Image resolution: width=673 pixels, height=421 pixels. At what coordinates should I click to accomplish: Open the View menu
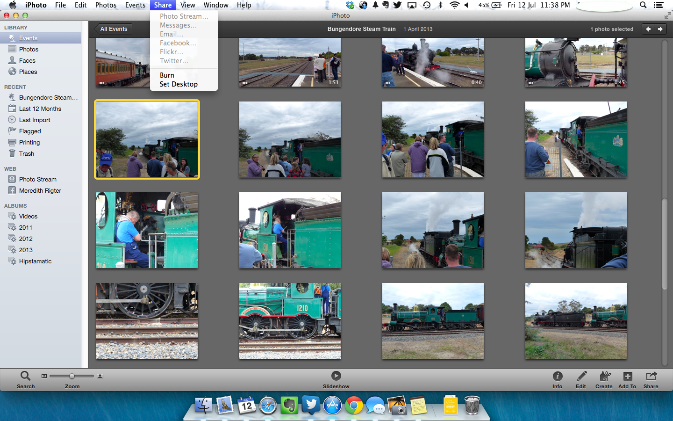187,5
